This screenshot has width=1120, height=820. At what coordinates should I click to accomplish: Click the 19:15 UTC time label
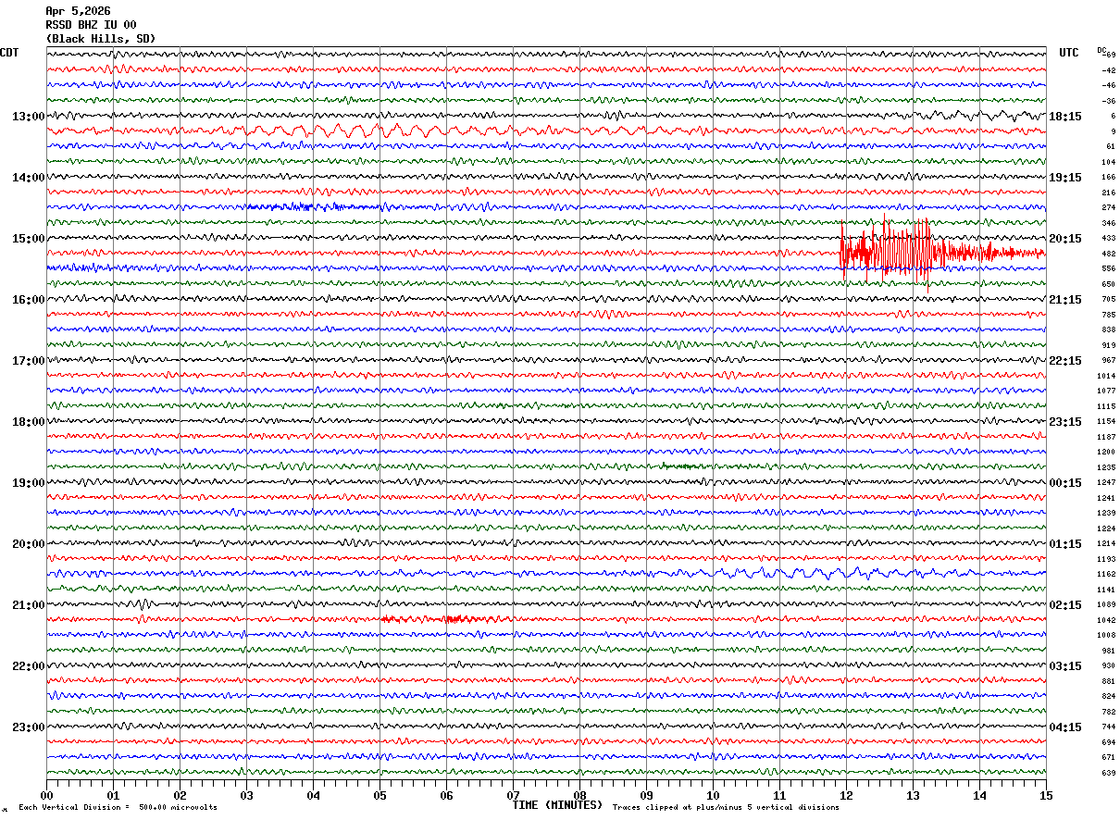click(1065, 178)
